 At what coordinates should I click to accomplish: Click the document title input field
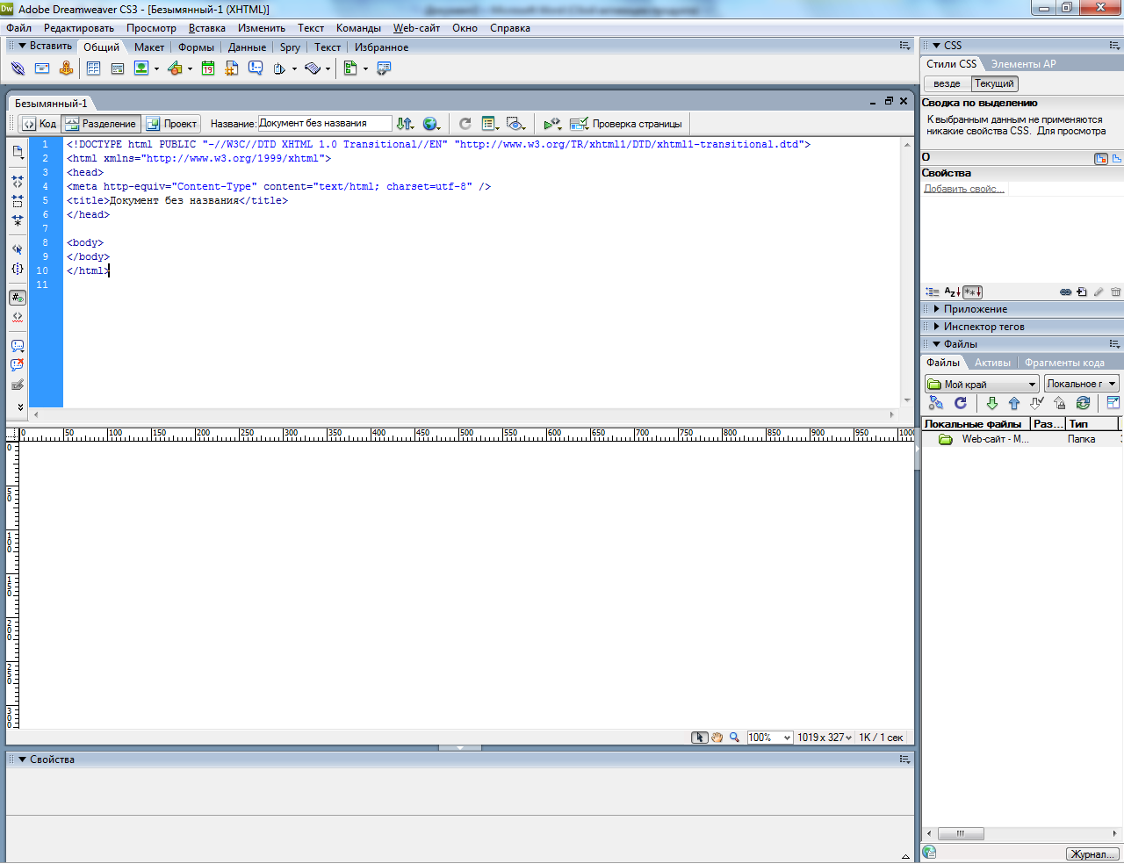(x=325, y=124)
